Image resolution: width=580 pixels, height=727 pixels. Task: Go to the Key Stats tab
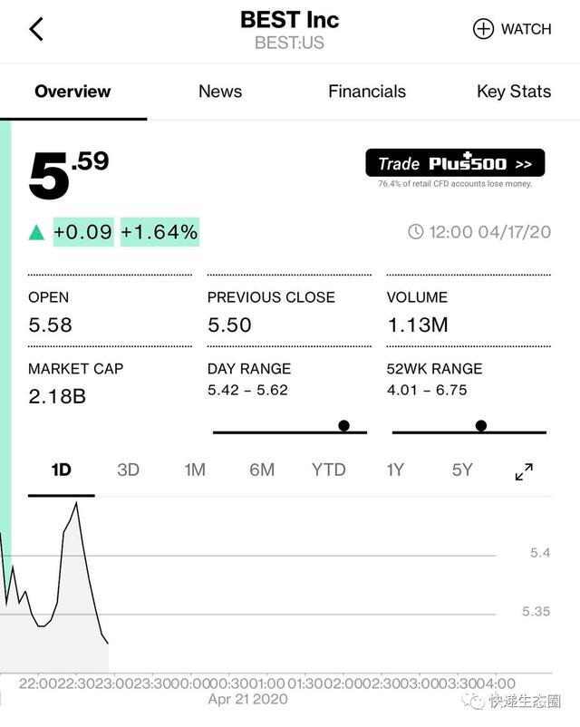[x=513, y=92]
